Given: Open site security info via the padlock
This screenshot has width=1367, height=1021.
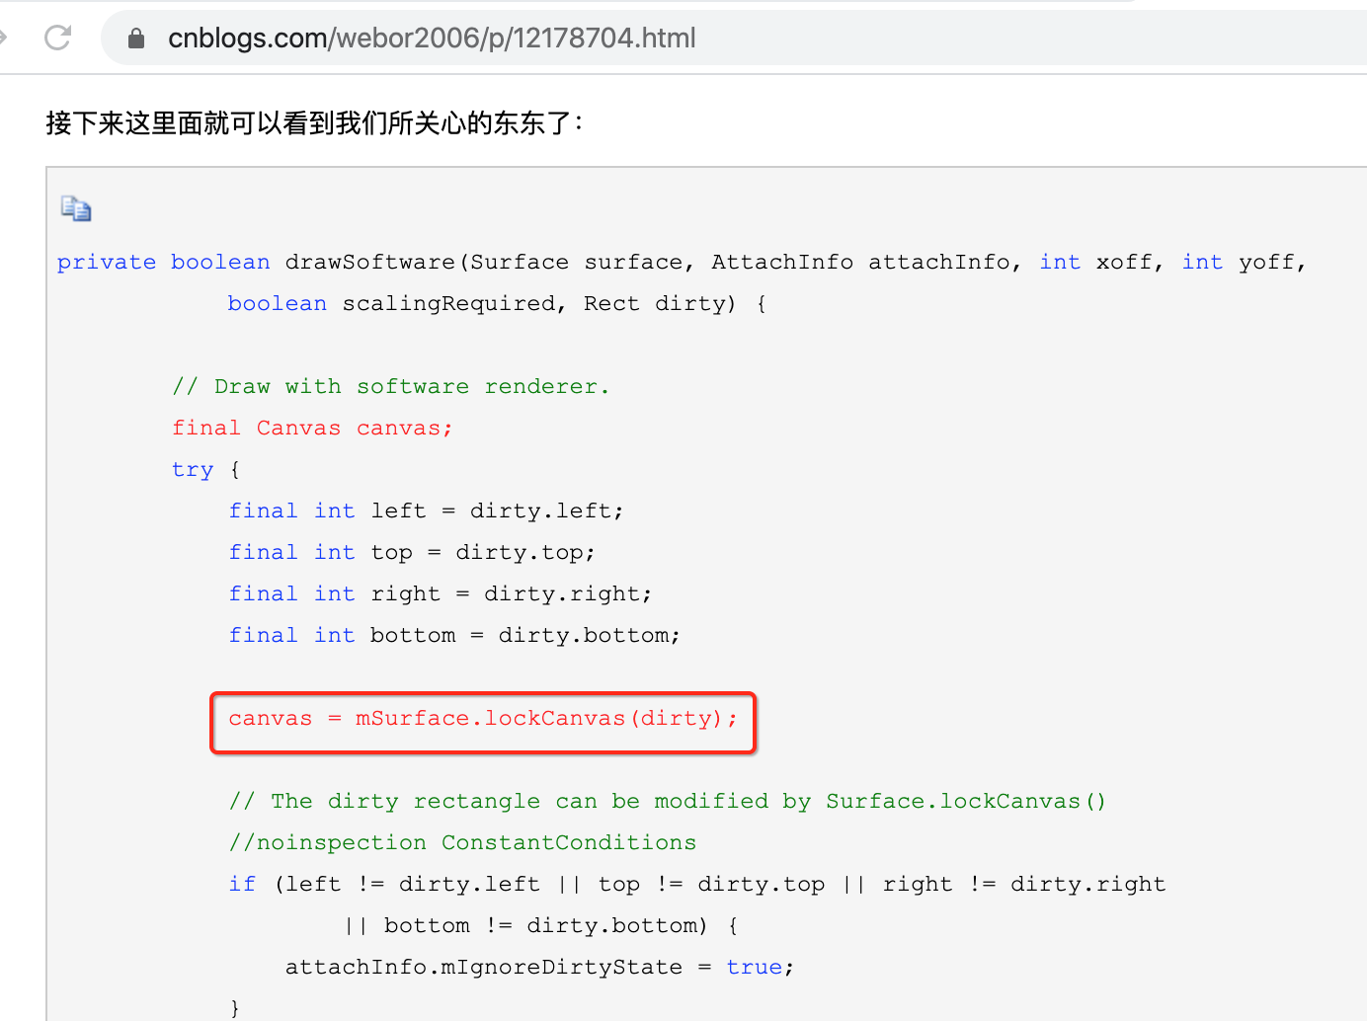Looking at the screenshot, I should [135, 38].
